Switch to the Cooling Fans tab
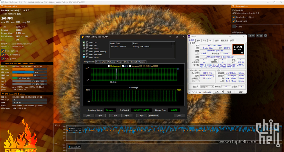The image size is (284, 152). coord(101,62)
